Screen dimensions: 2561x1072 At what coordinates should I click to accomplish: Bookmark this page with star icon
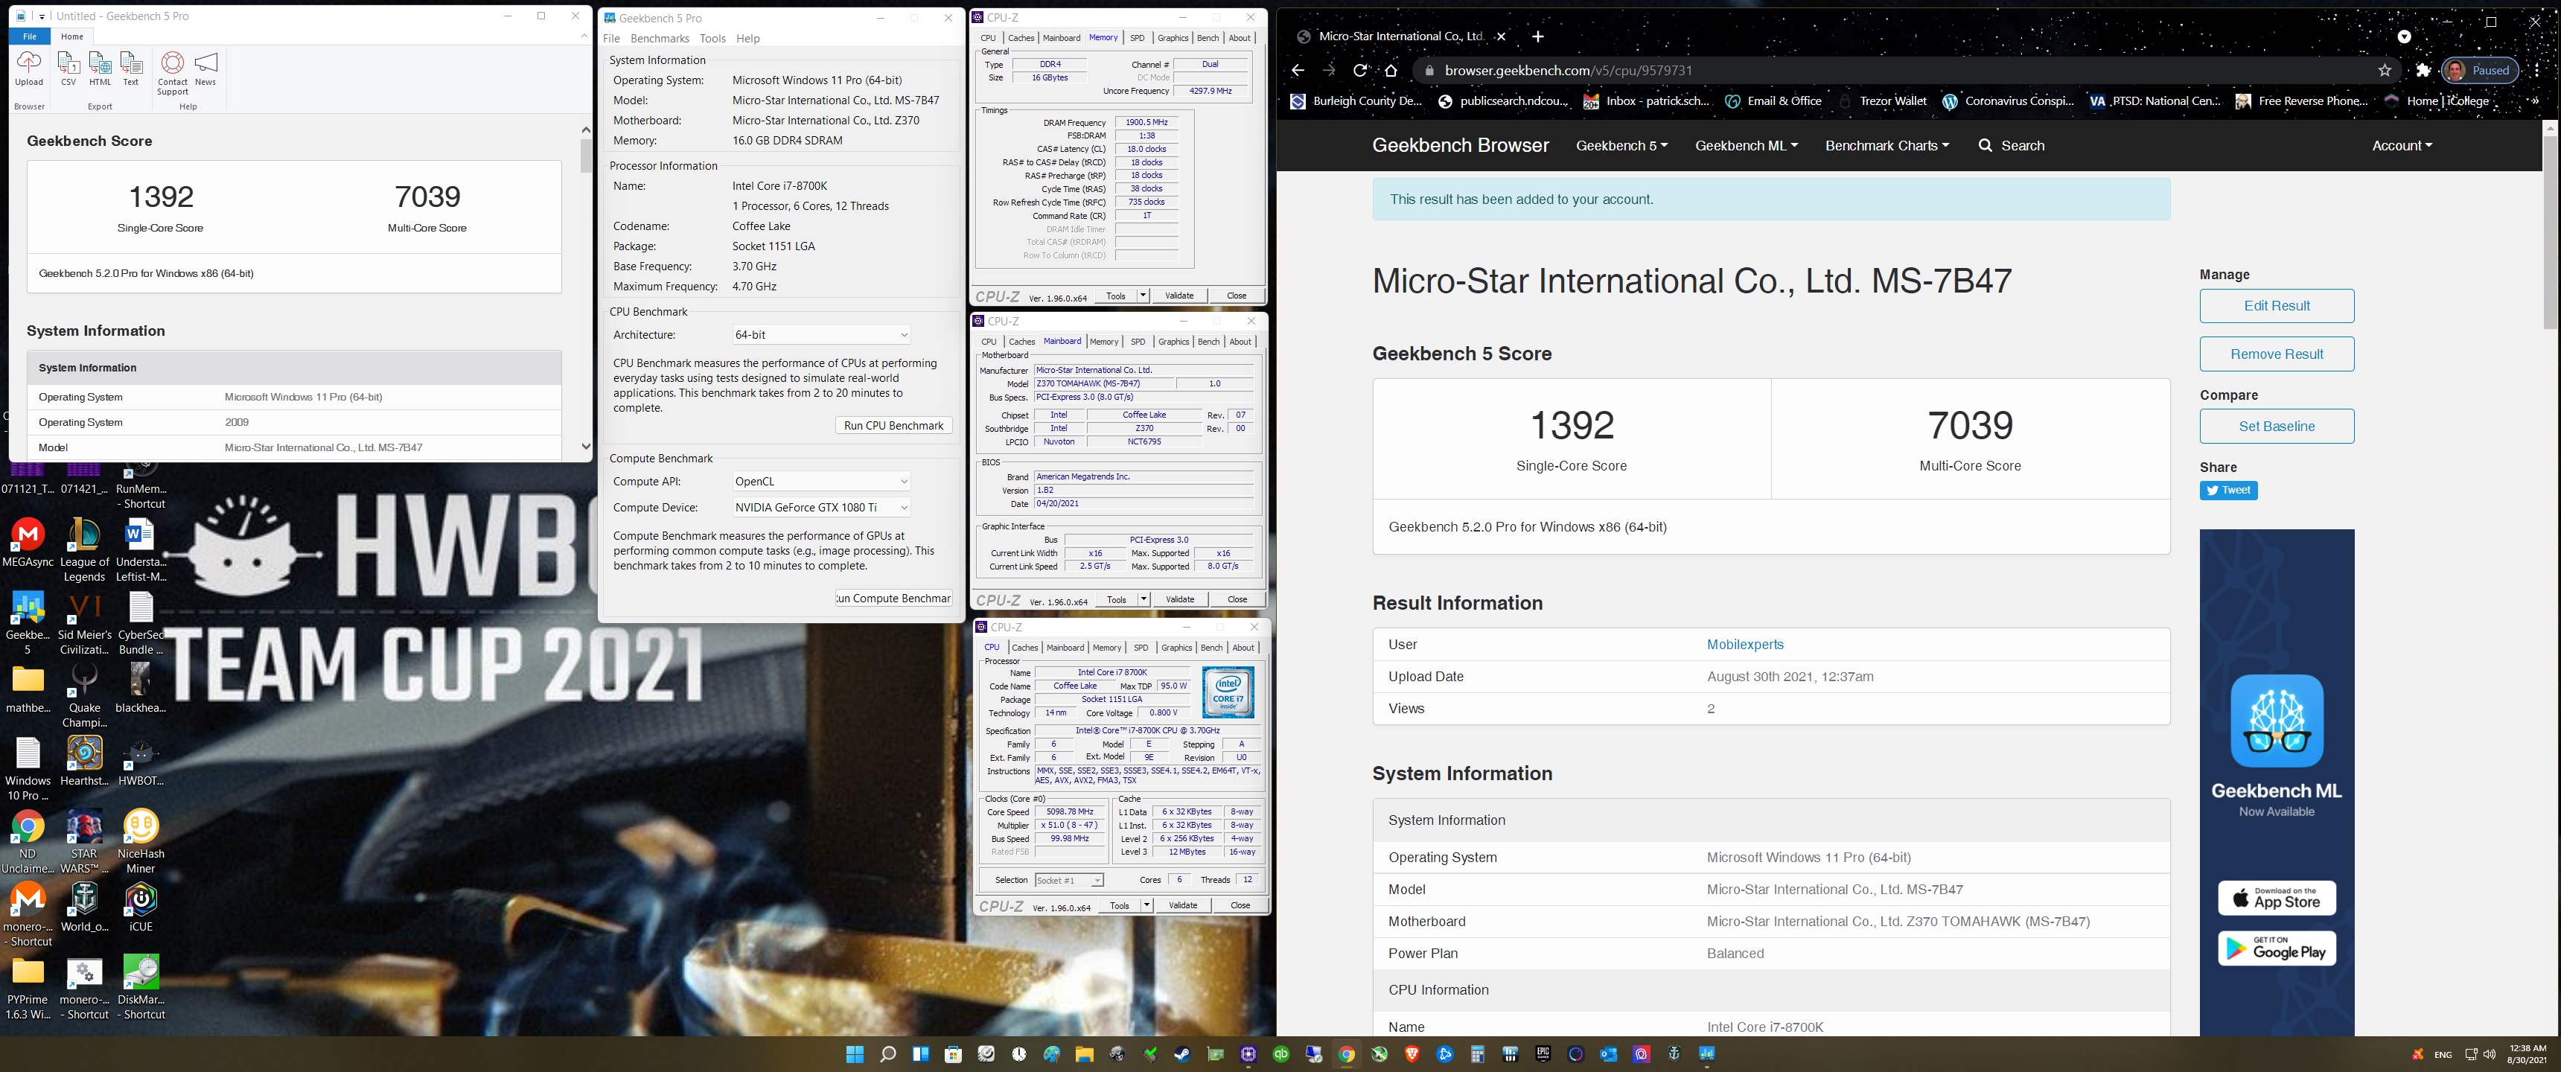[2384, 71]
